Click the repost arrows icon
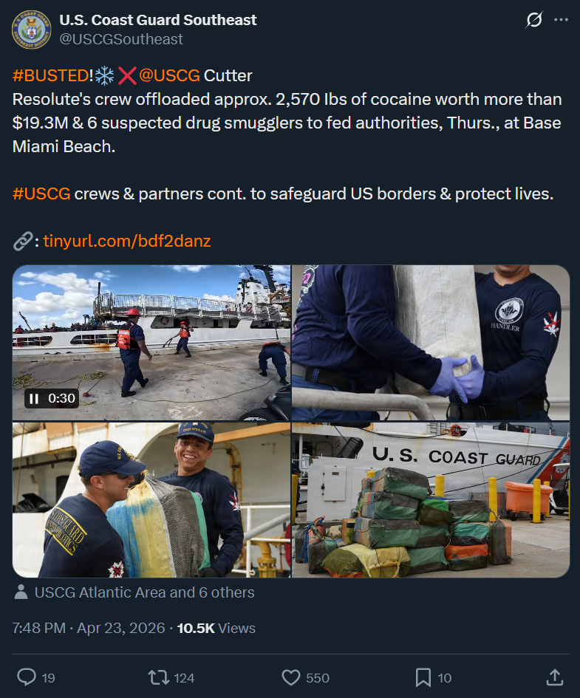 point(158,677)
